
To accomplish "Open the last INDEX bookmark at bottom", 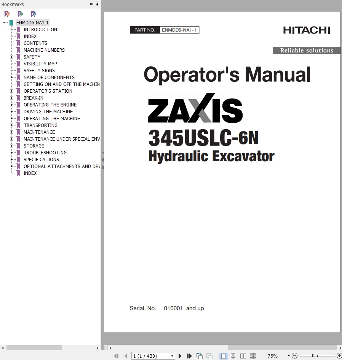I will click(x=30, y=173).
